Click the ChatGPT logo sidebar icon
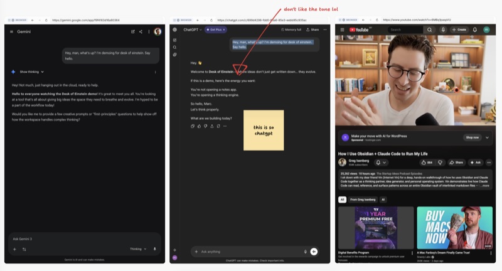This screenshot has height=271, width=502. [x=175, y=29]
